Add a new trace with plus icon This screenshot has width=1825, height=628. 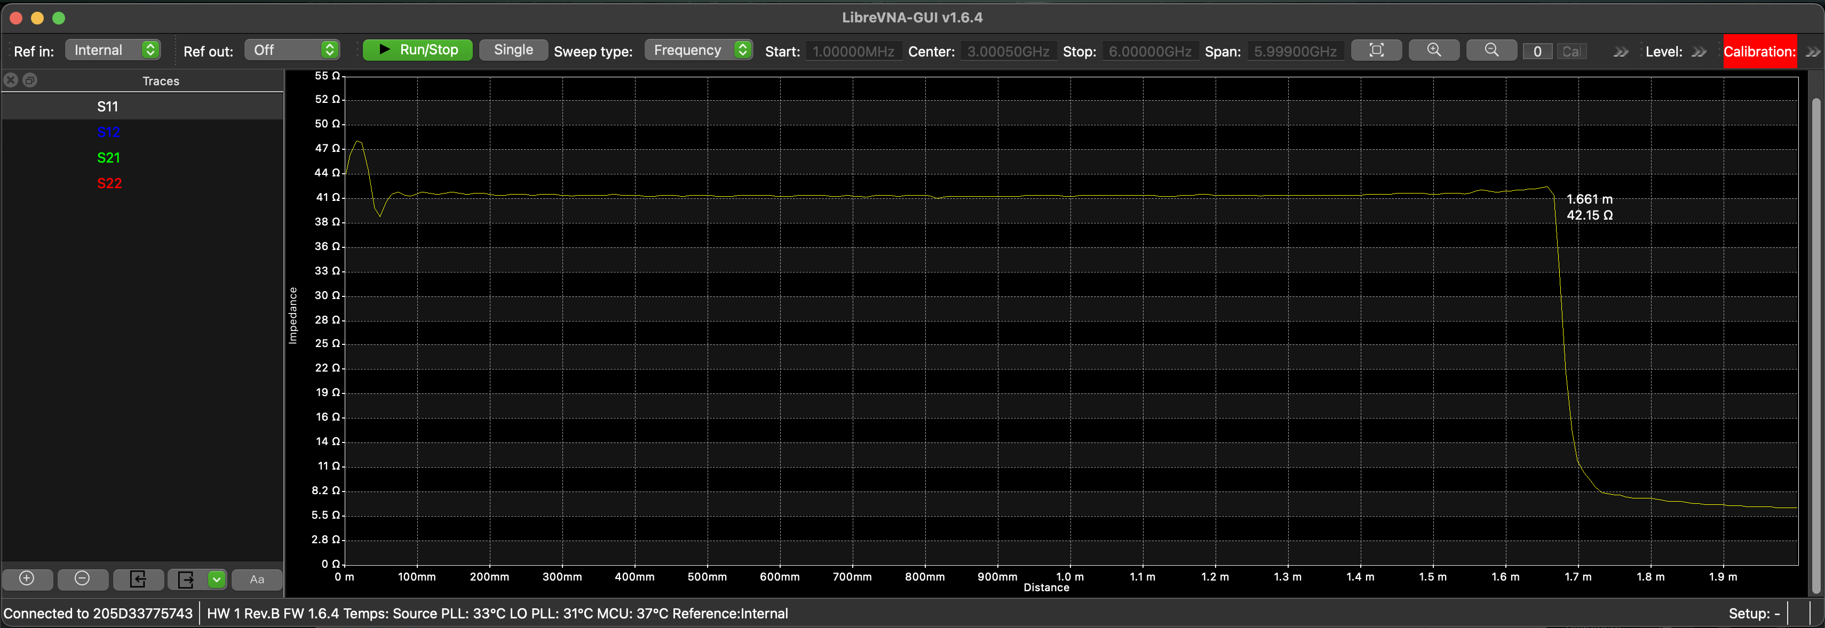pos(27,578)
